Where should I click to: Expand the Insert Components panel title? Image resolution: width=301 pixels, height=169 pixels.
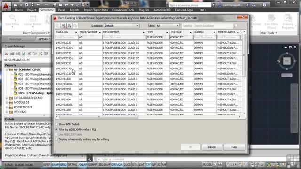36,33
